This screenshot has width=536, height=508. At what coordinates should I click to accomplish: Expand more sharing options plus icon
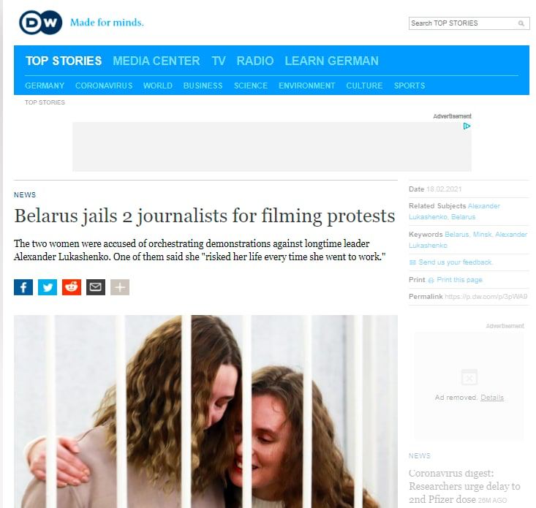pos(120,287)
